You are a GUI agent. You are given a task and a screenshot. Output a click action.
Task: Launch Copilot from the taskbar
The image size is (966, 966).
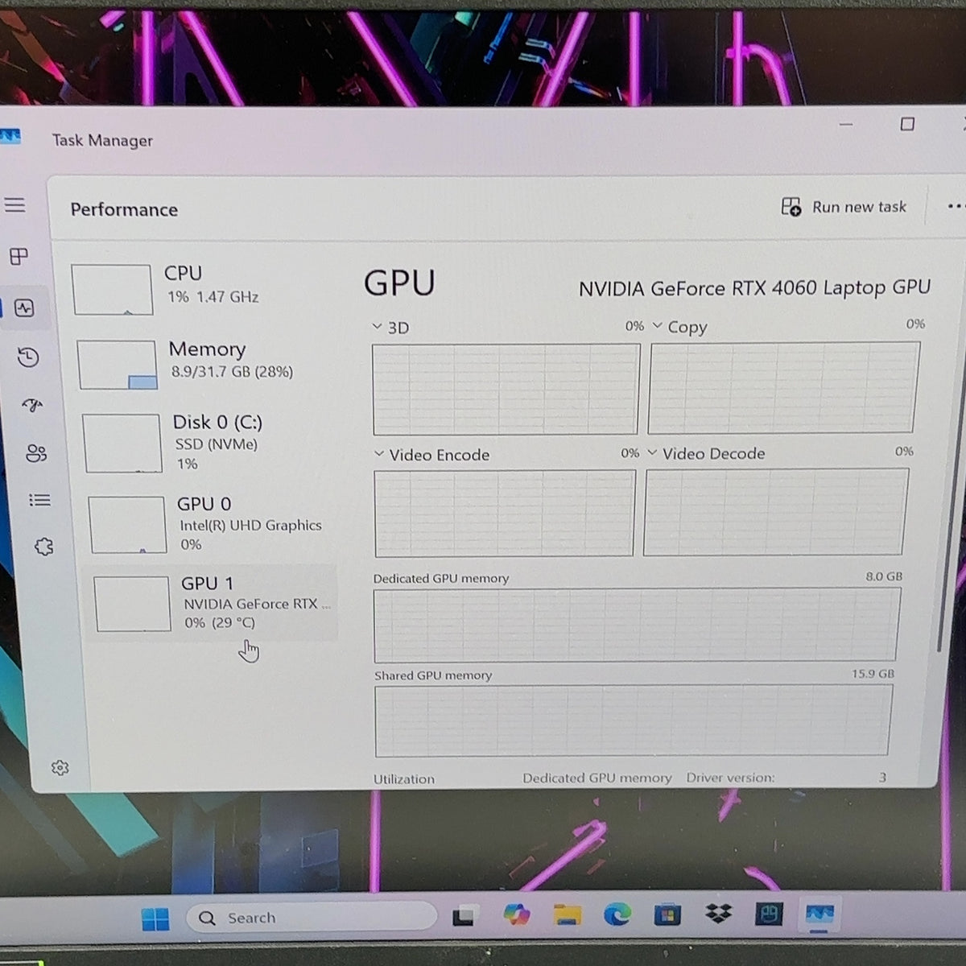coord(516,914)
